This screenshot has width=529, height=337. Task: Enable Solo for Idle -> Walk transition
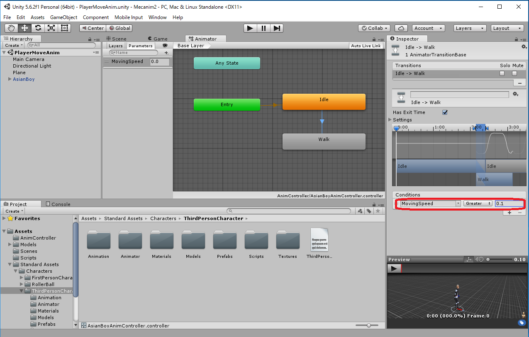[x=502, y=73]
